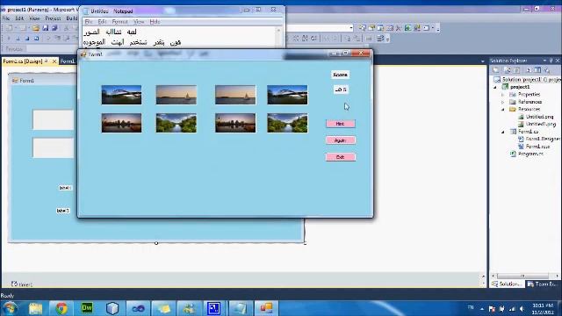
Task: Select Solution 'project1' root node
Action: click(530, 80)
